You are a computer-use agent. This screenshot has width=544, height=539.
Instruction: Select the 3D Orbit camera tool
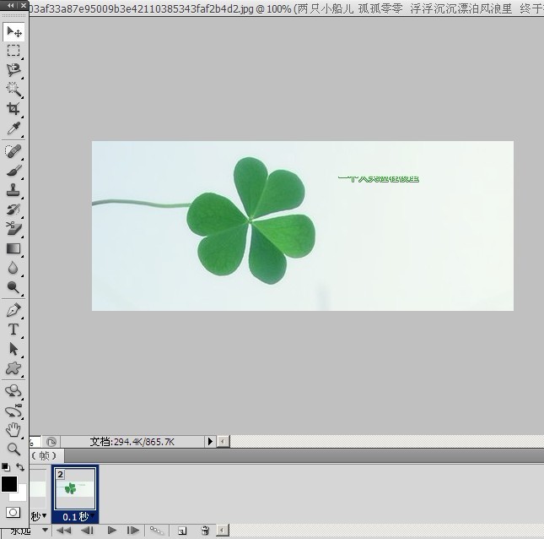click(x=13, y=411)
